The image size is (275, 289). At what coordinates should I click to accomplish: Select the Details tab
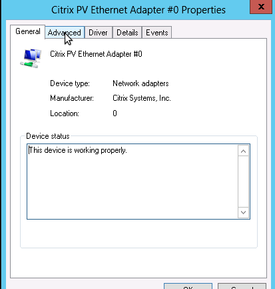click(127, 33)
